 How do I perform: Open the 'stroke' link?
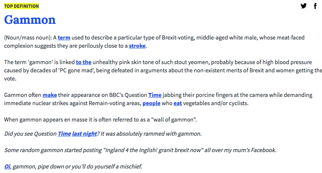(138, 46)
